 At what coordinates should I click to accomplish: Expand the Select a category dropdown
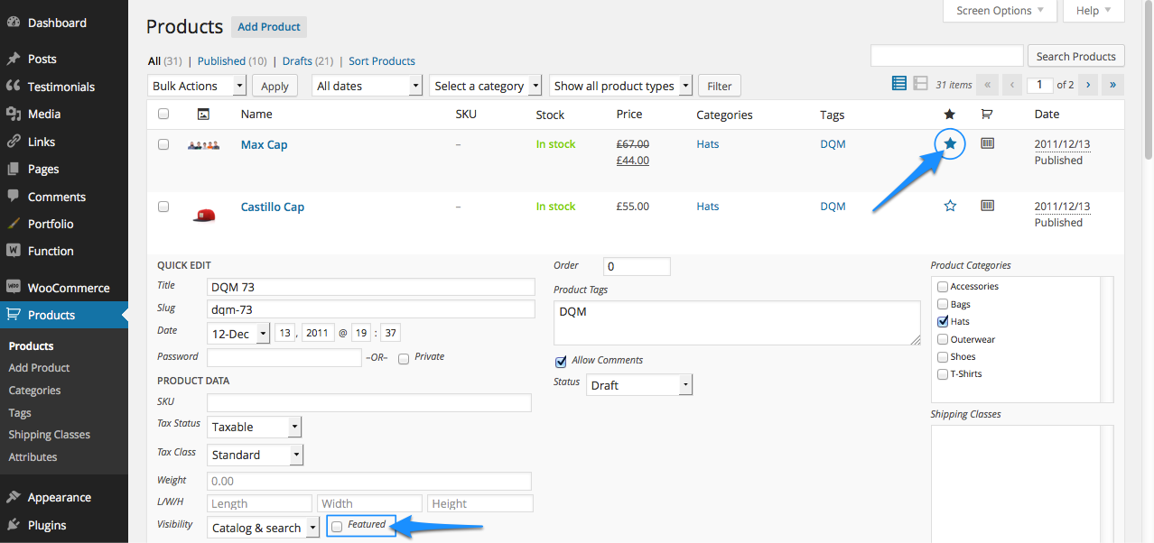point(486,86)
